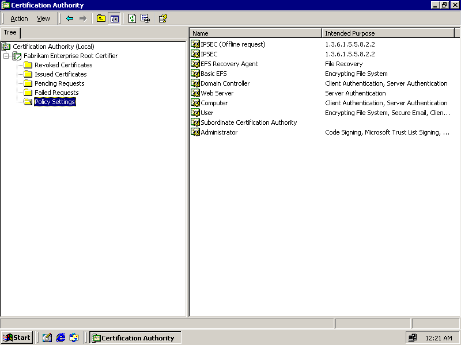Click the Up one level folder icon
The height and width of the screenshot is (345, 461).
[101, 18]
